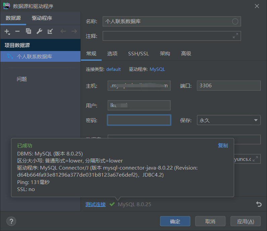Focus the 密码 password field
The height and width of the screenshot is (231, 267).
(x=139, y=120)
